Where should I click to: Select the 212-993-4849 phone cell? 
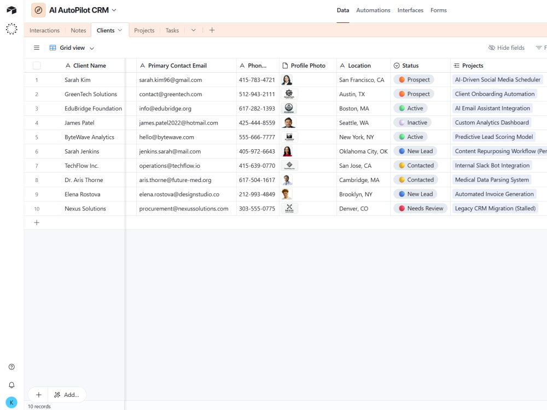point(258,194)
